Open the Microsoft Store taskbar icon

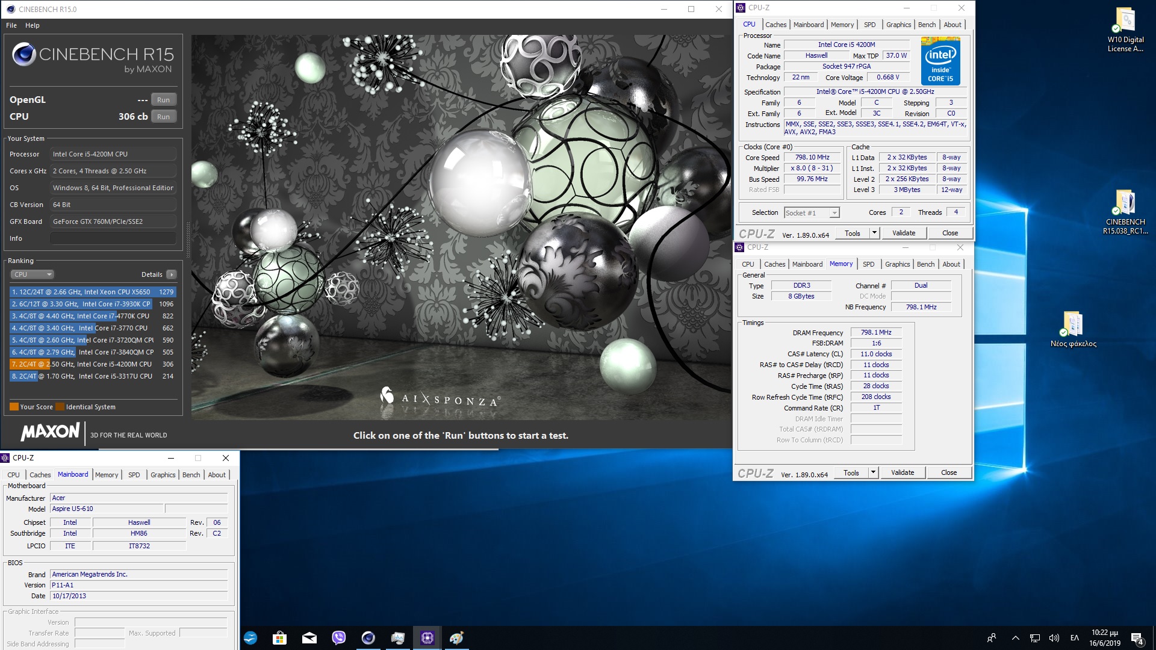tap(279, 638)
